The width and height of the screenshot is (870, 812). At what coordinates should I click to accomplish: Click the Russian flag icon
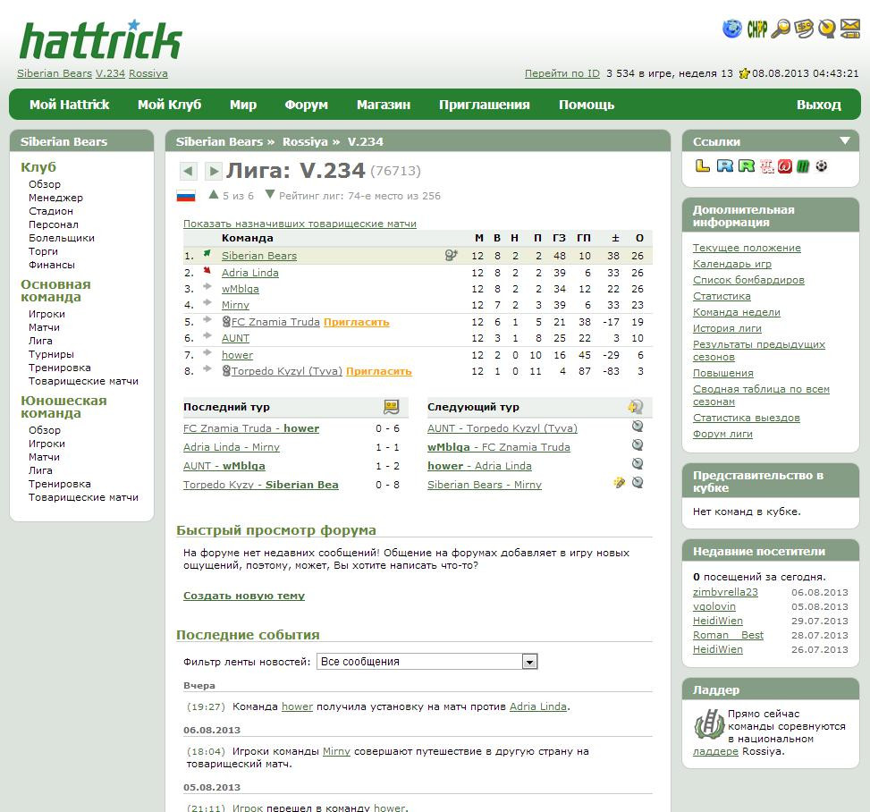[186, 195]
